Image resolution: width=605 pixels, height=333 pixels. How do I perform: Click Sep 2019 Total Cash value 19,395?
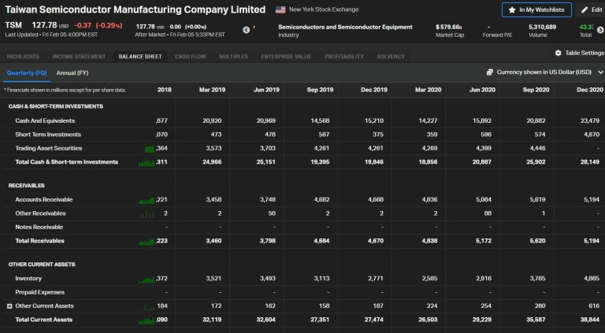[x=320, y=162]
